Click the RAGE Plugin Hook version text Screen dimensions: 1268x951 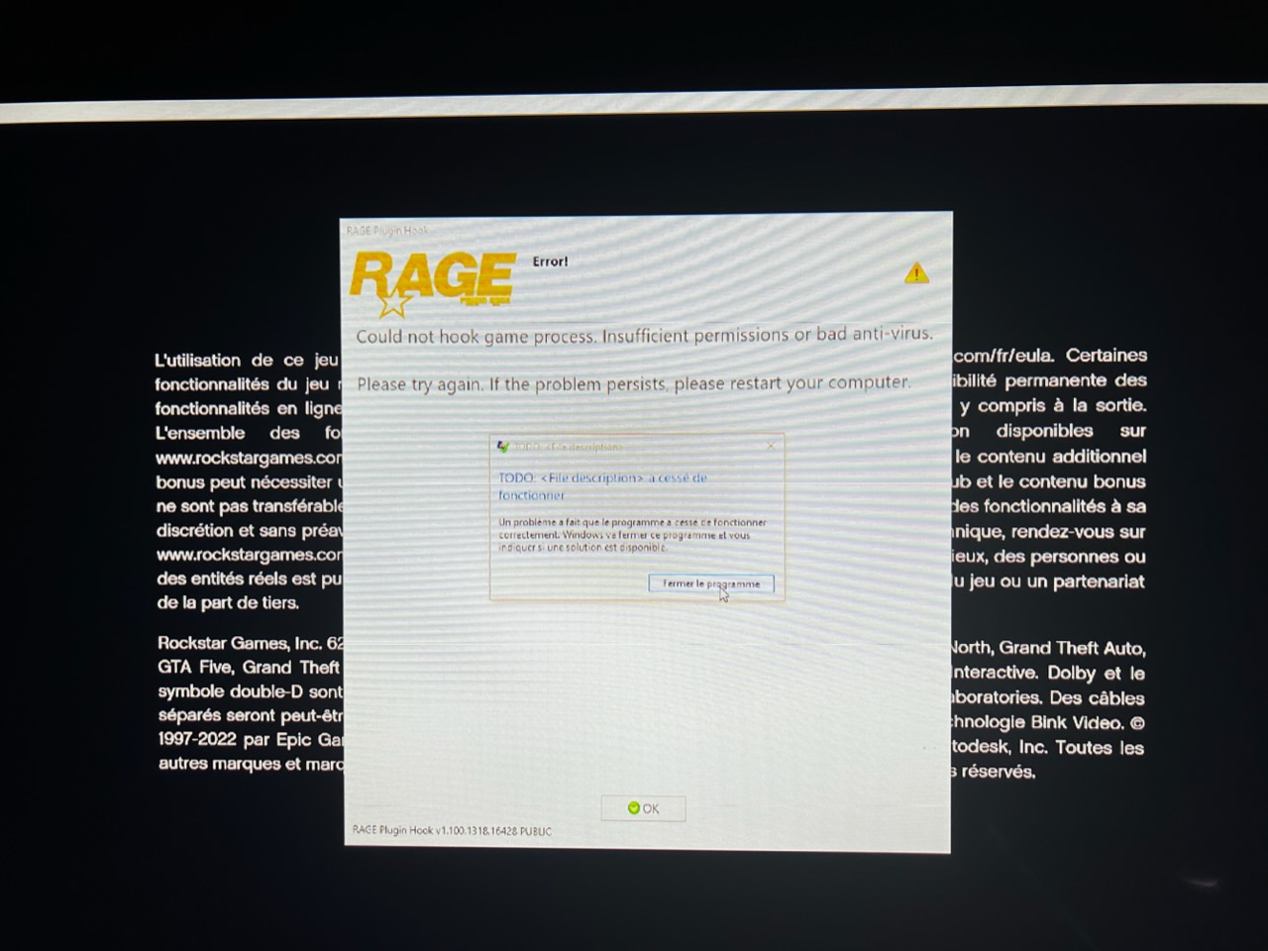[x=452, y=831]
